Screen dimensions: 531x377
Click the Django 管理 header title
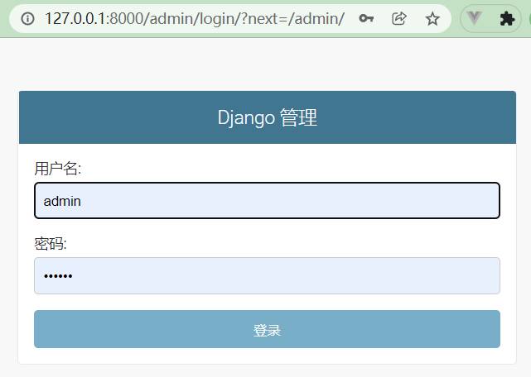[268, 117]
